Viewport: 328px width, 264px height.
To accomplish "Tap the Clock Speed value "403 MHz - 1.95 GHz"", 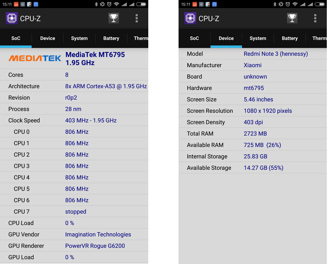I will coord(91,120).
